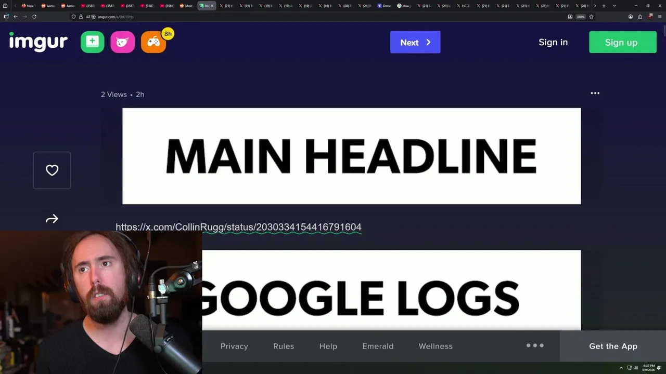Open the post options three-dot menu

[595, 93]
